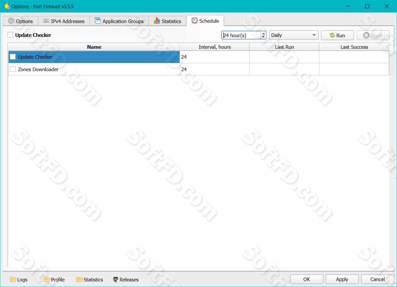This screenshot has height=287, width=397.
Task: Click the Last Run column header
Action: [x=284, y=47]
